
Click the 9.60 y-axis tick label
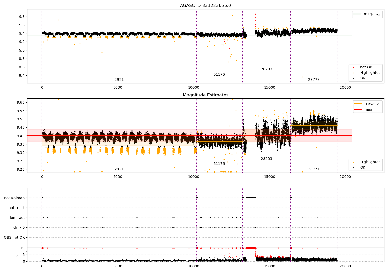21,102
